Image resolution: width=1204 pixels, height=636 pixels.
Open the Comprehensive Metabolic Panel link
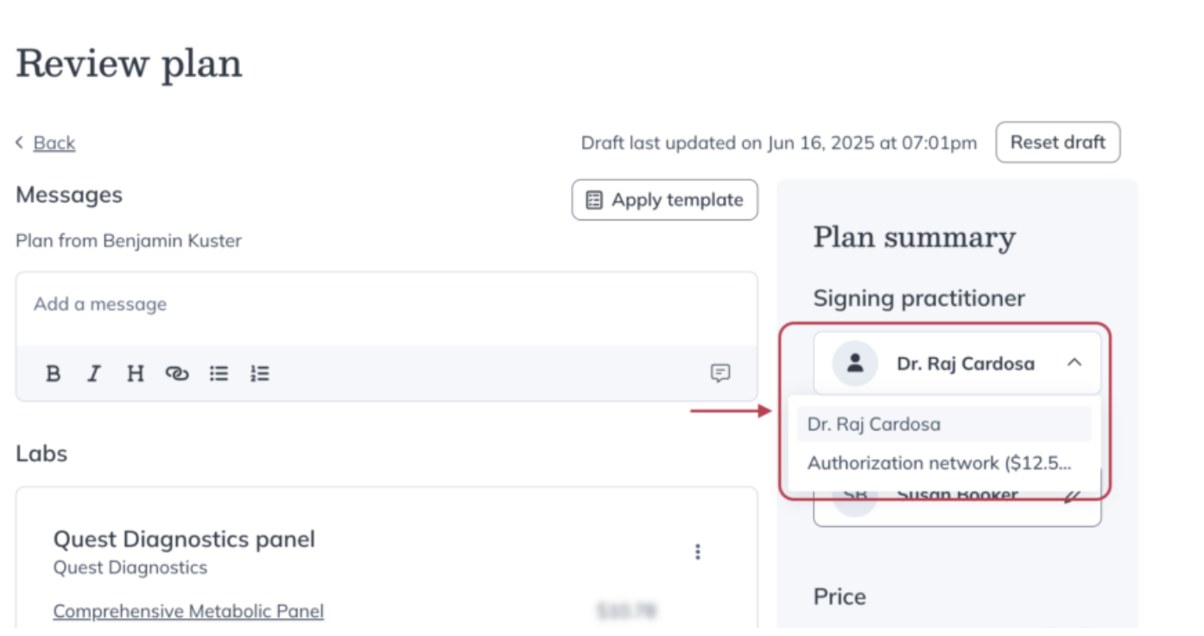click(188, 610)
